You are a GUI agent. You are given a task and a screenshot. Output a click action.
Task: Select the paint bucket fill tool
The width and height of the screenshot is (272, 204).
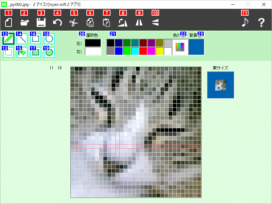(x=22, y=52)
